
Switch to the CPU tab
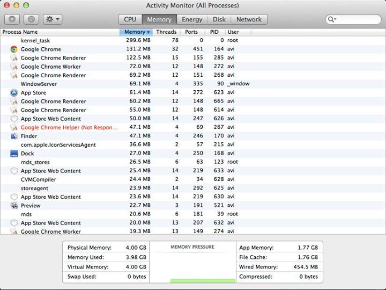pos(130,19)
